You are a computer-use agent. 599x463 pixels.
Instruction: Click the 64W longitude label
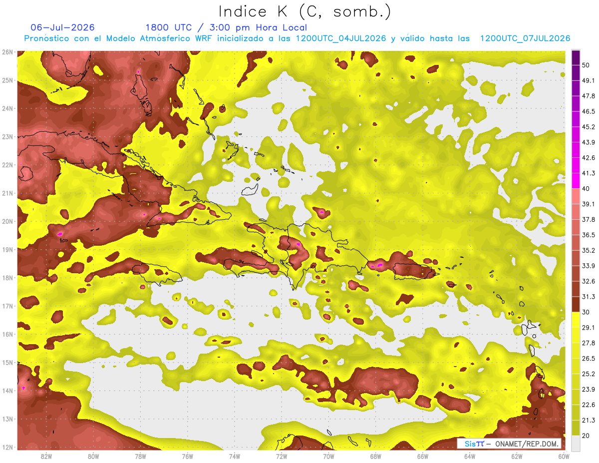coord(470,456)
